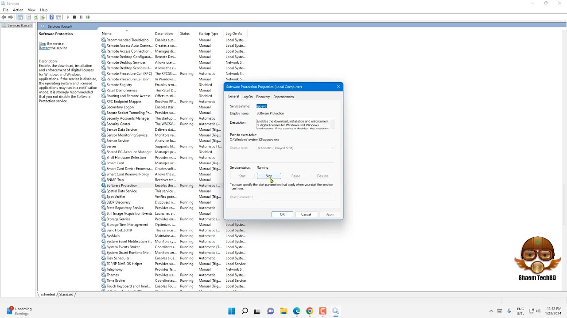Switch to the Log On tab

coord(247,97)
